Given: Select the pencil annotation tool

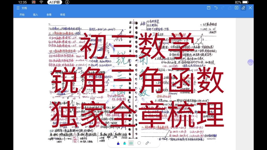Looking at the screenshot, I should tap(147, 143).
